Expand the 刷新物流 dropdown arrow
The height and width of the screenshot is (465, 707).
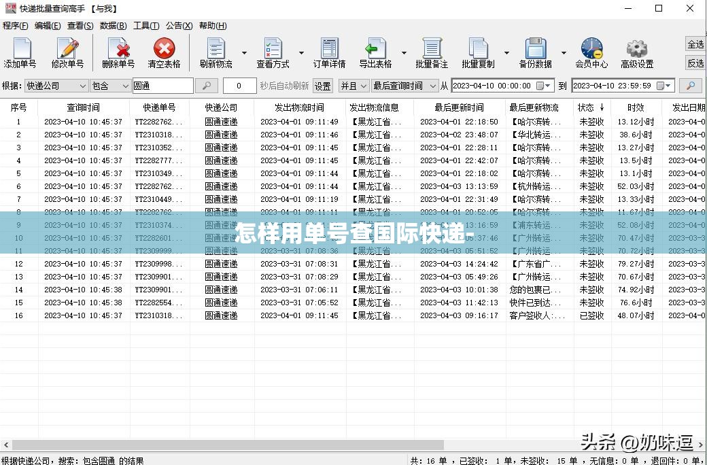[x=244, y=53]
